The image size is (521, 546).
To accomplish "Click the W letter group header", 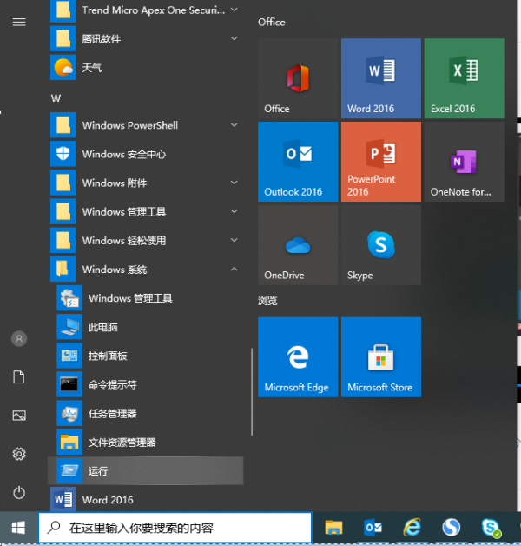I will 56,98.
